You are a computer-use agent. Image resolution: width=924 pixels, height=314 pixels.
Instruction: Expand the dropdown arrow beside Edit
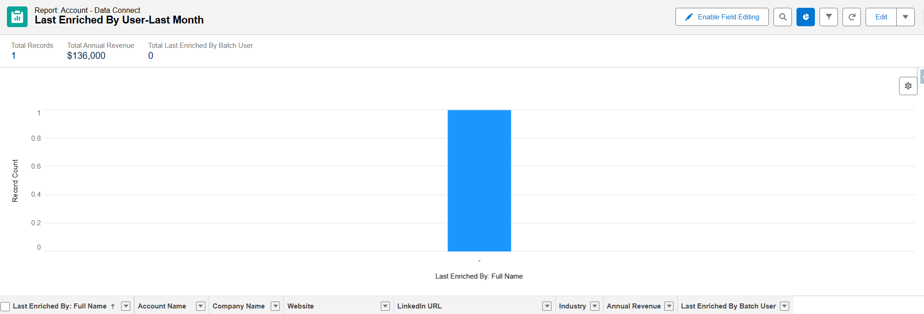[905, 17]
